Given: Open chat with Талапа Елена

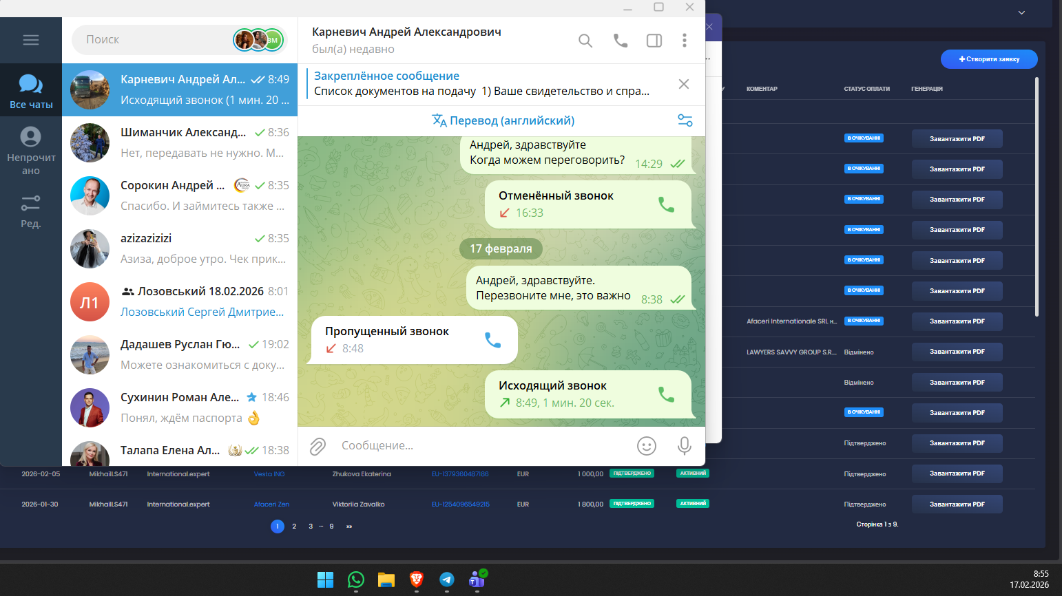Looking at the screenshot, I should [x=180, y=451].
